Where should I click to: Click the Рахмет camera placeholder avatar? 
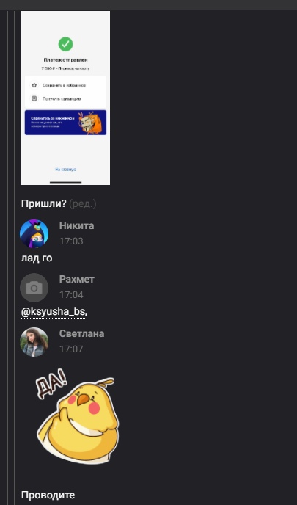point(34,288)
